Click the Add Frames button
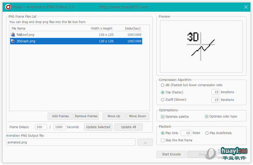 point(60,116)
